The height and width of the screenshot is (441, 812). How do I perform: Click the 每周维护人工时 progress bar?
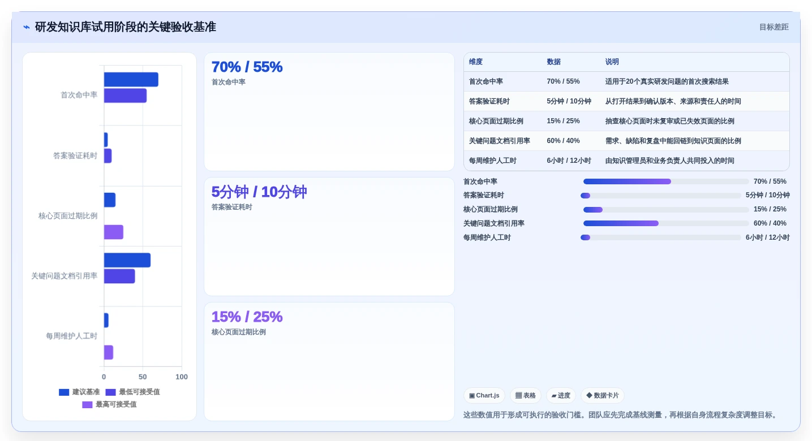coord(660,237)
